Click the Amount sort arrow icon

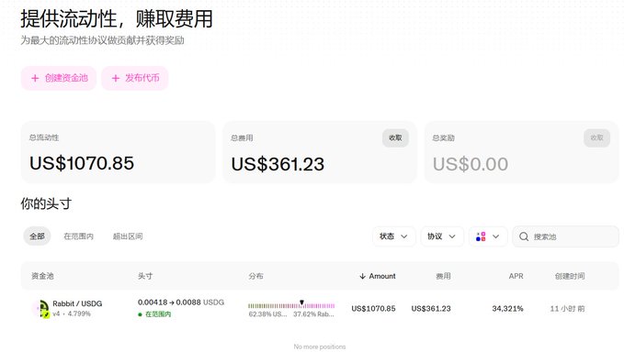pos(362,276)
